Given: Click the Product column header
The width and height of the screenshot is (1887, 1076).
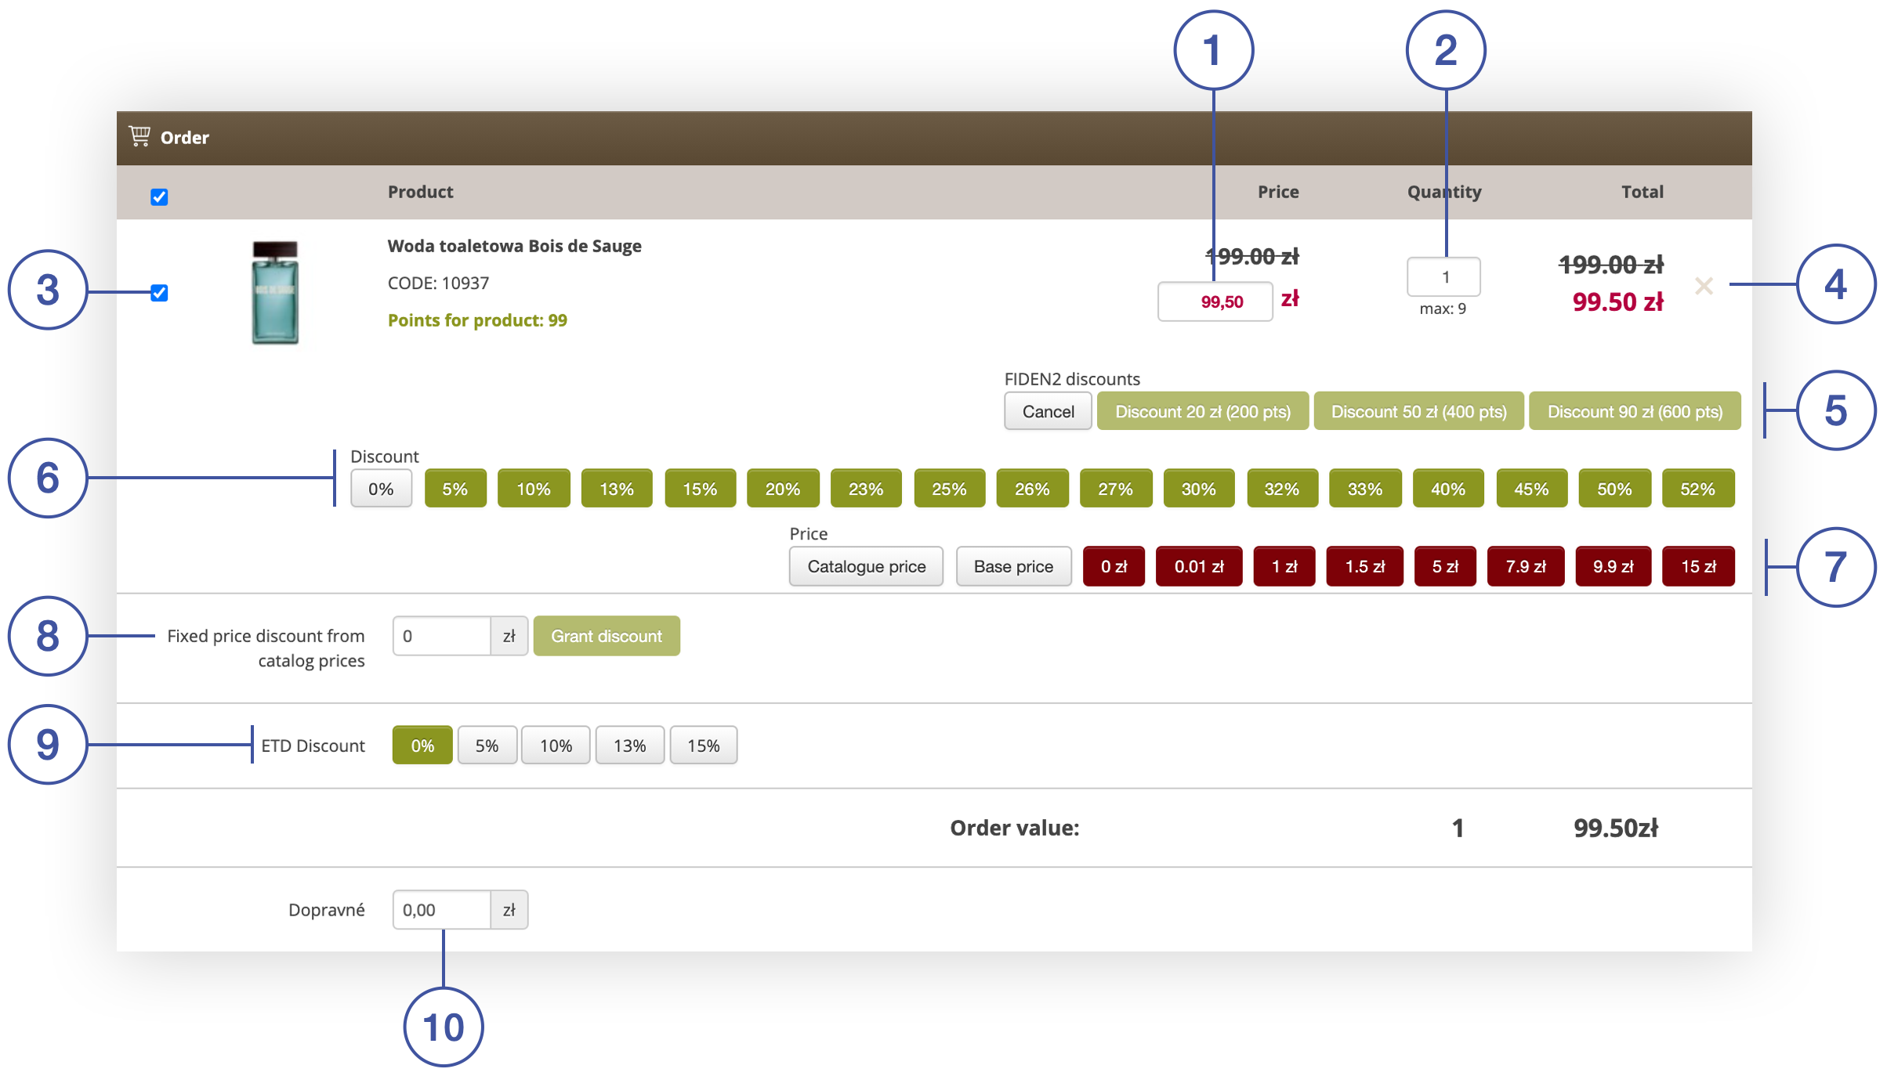Looking at the screenshot, I should [x=420, y=191].
